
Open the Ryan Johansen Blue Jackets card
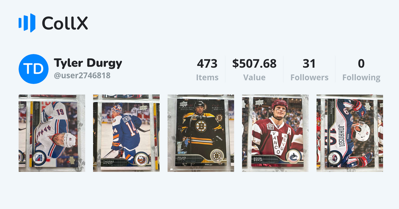[x=347, y=133]
